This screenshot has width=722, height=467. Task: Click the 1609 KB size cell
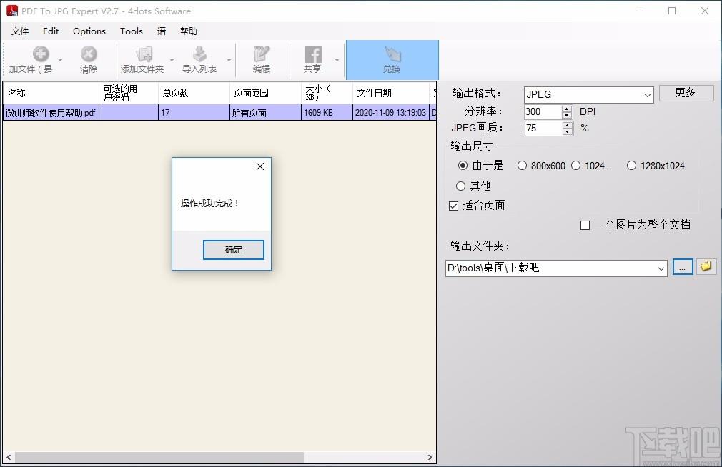pyautogui.click(x=327, y=113)
